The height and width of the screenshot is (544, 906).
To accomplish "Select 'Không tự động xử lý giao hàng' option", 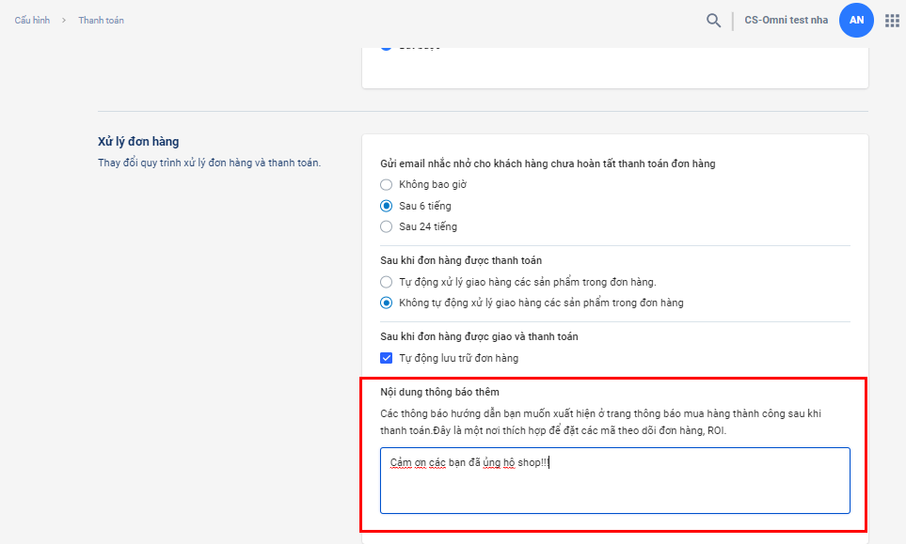I will pos(387,303).
